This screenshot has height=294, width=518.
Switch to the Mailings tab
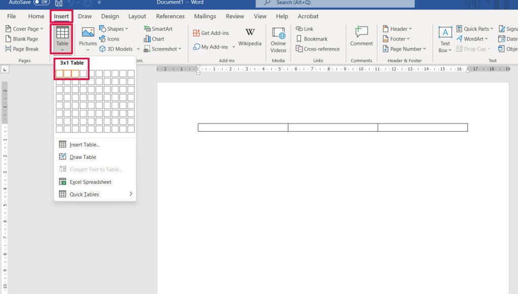(205, 16)
